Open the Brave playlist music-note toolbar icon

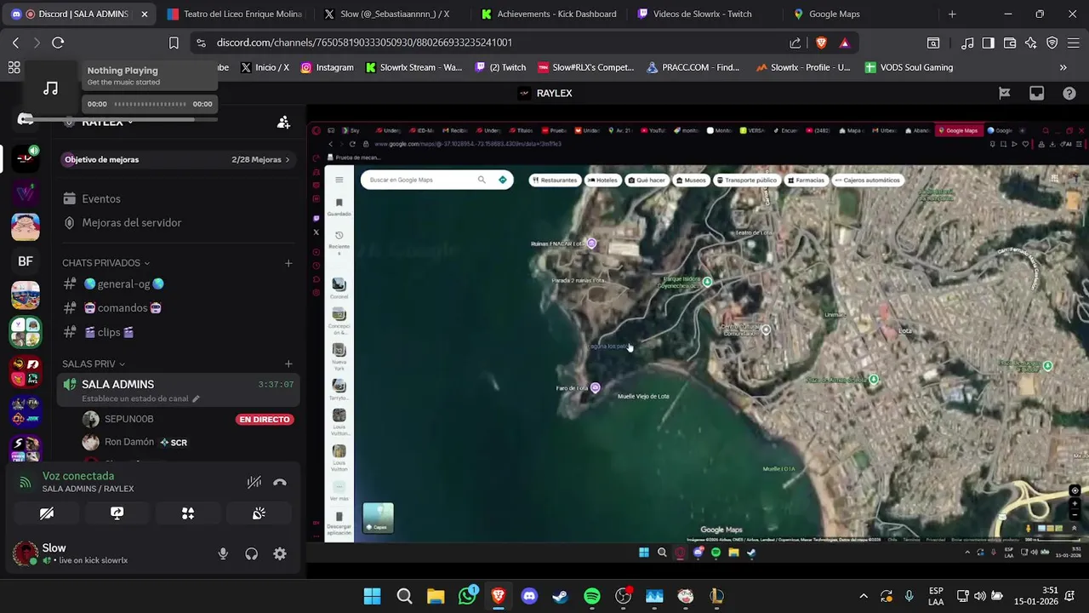(967, 43)
